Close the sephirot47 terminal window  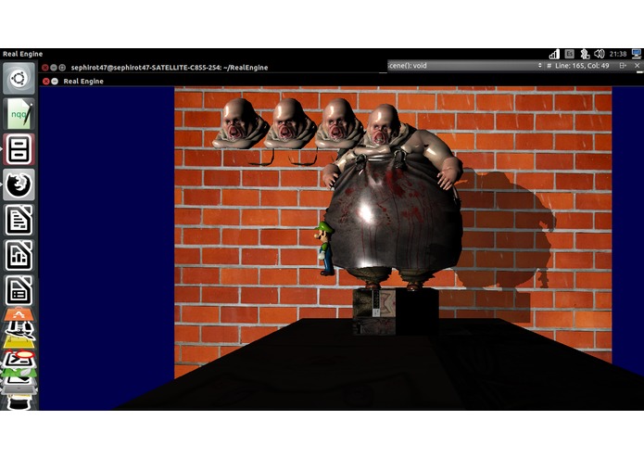coord(45,68)
